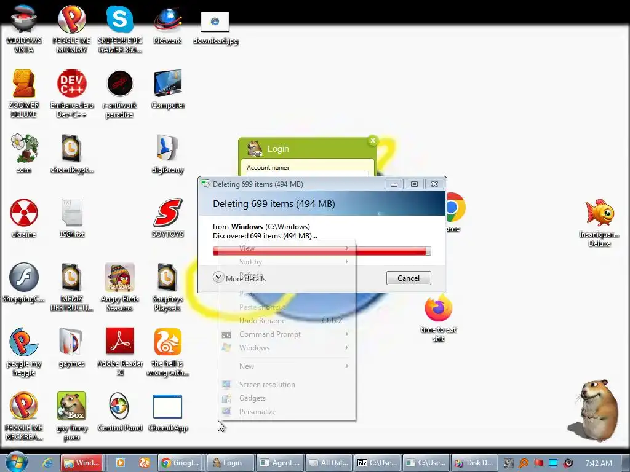Viewport: 630px width, 472px height.
Task: Choose Undo Rename in context menu
Action: (x=287, y=321)
